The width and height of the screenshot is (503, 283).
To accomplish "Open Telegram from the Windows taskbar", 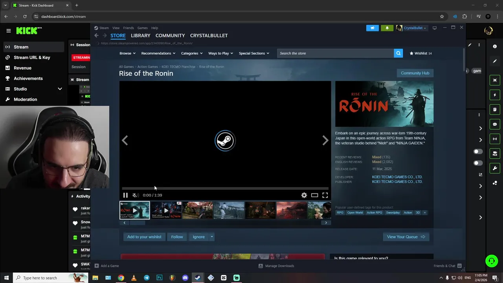I will pos(147,278).
